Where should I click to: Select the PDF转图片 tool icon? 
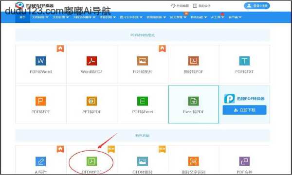[143, 61]
